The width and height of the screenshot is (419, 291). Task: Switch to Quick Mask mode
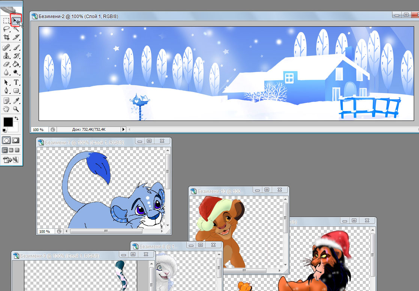click(x=16, y=140)
